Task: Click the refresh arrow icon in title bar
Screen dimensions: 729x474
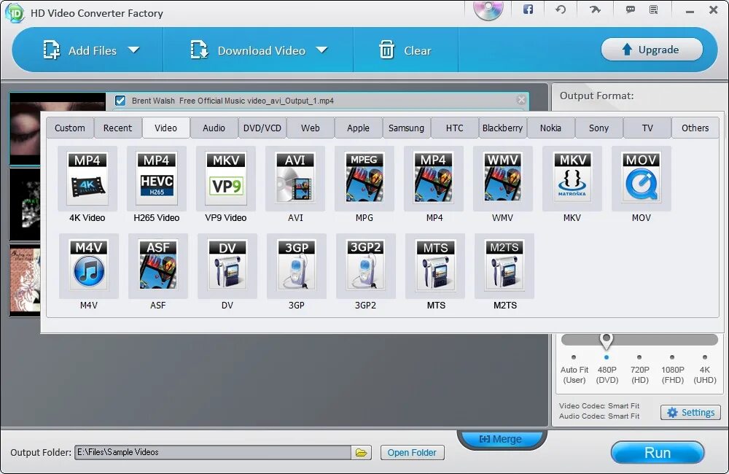Action: pos(561,9)
